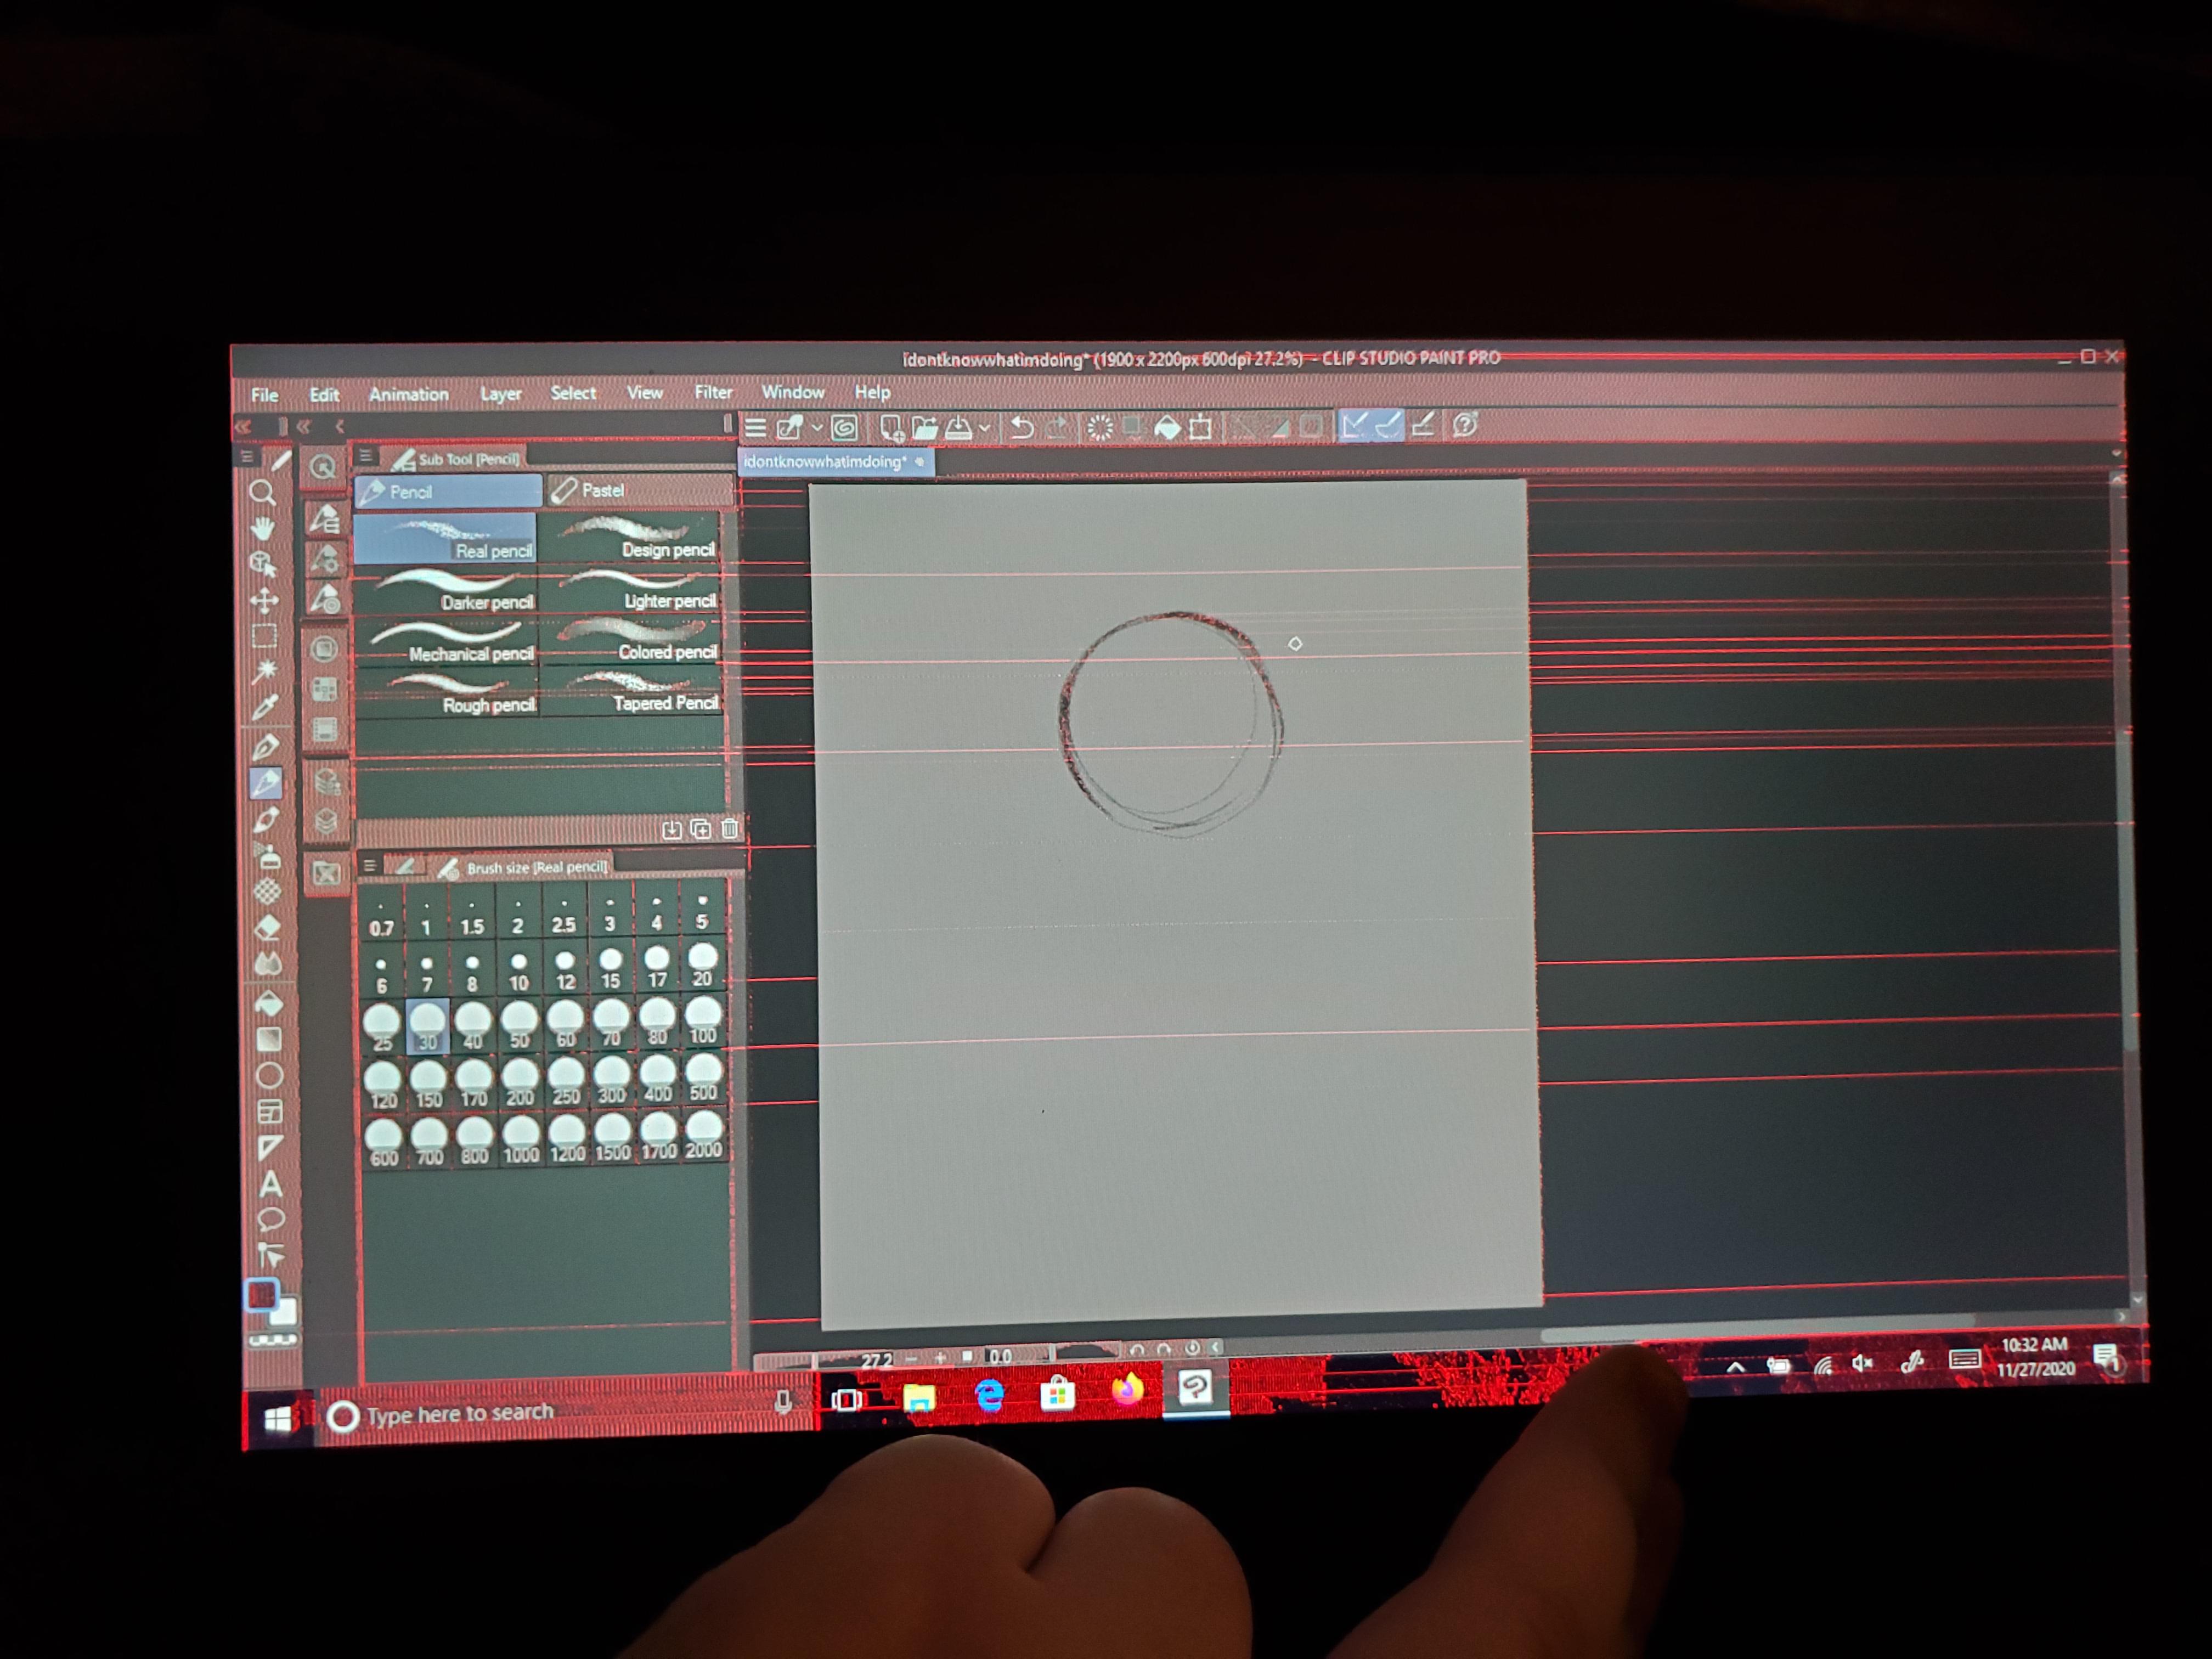
Task: Open Clip Studio launcher spiral icon
Action: (x=844, y=428)
